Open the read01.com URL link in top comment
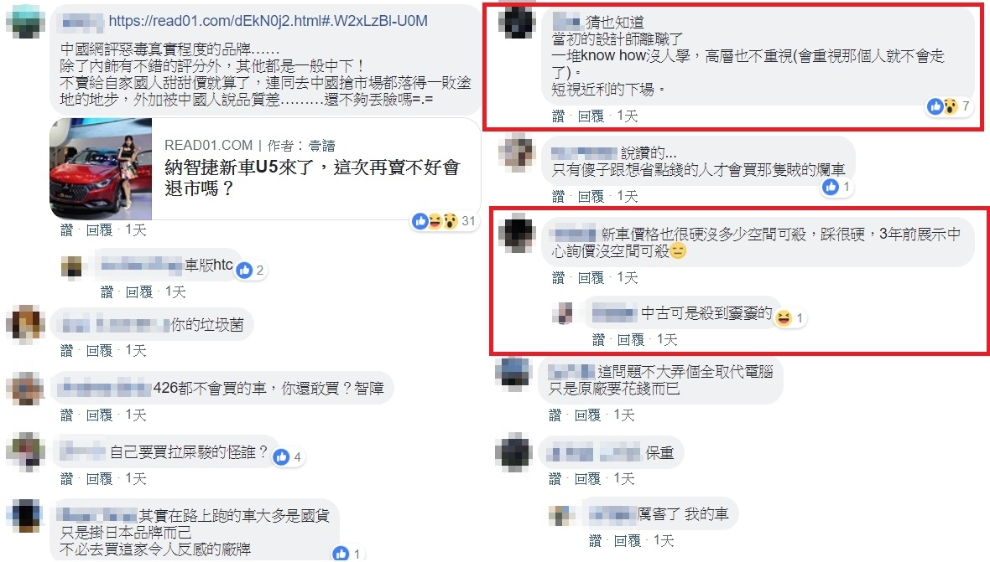Screen dimensions: 990x562 click(x=268, y=21)
